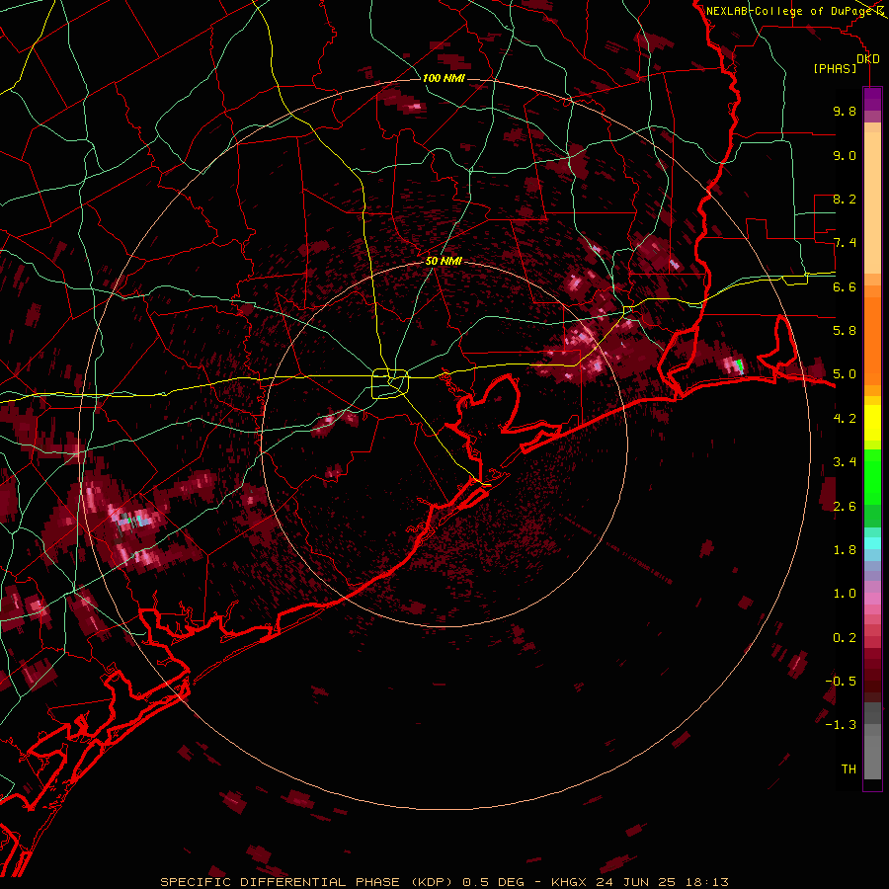Click the 5.8 value on color scale

[845, 331]
